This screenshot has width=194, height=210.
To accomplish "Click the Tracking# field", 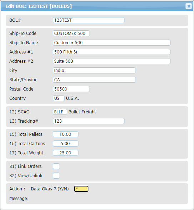I will (x=88, y=121).
